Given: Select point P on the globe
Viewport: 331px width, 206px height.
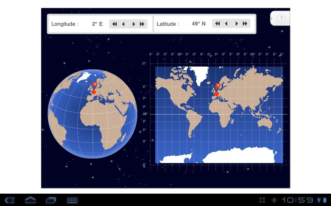Looking at the screenshot, I should pos(94,91).
